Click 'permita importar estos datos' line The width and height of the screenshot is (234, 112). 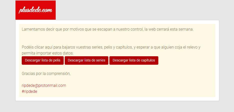(48, 53)
